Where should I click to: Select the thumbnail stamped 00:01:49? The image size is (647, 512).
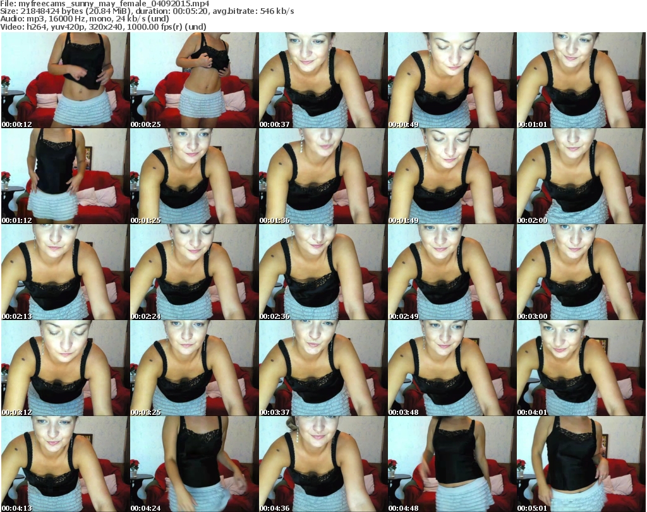[452, 176]
